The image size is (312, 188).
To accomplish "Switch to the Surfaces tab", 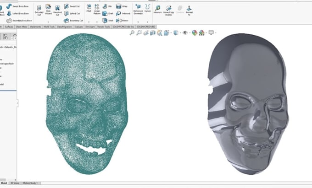I will (x=9, y=27).
